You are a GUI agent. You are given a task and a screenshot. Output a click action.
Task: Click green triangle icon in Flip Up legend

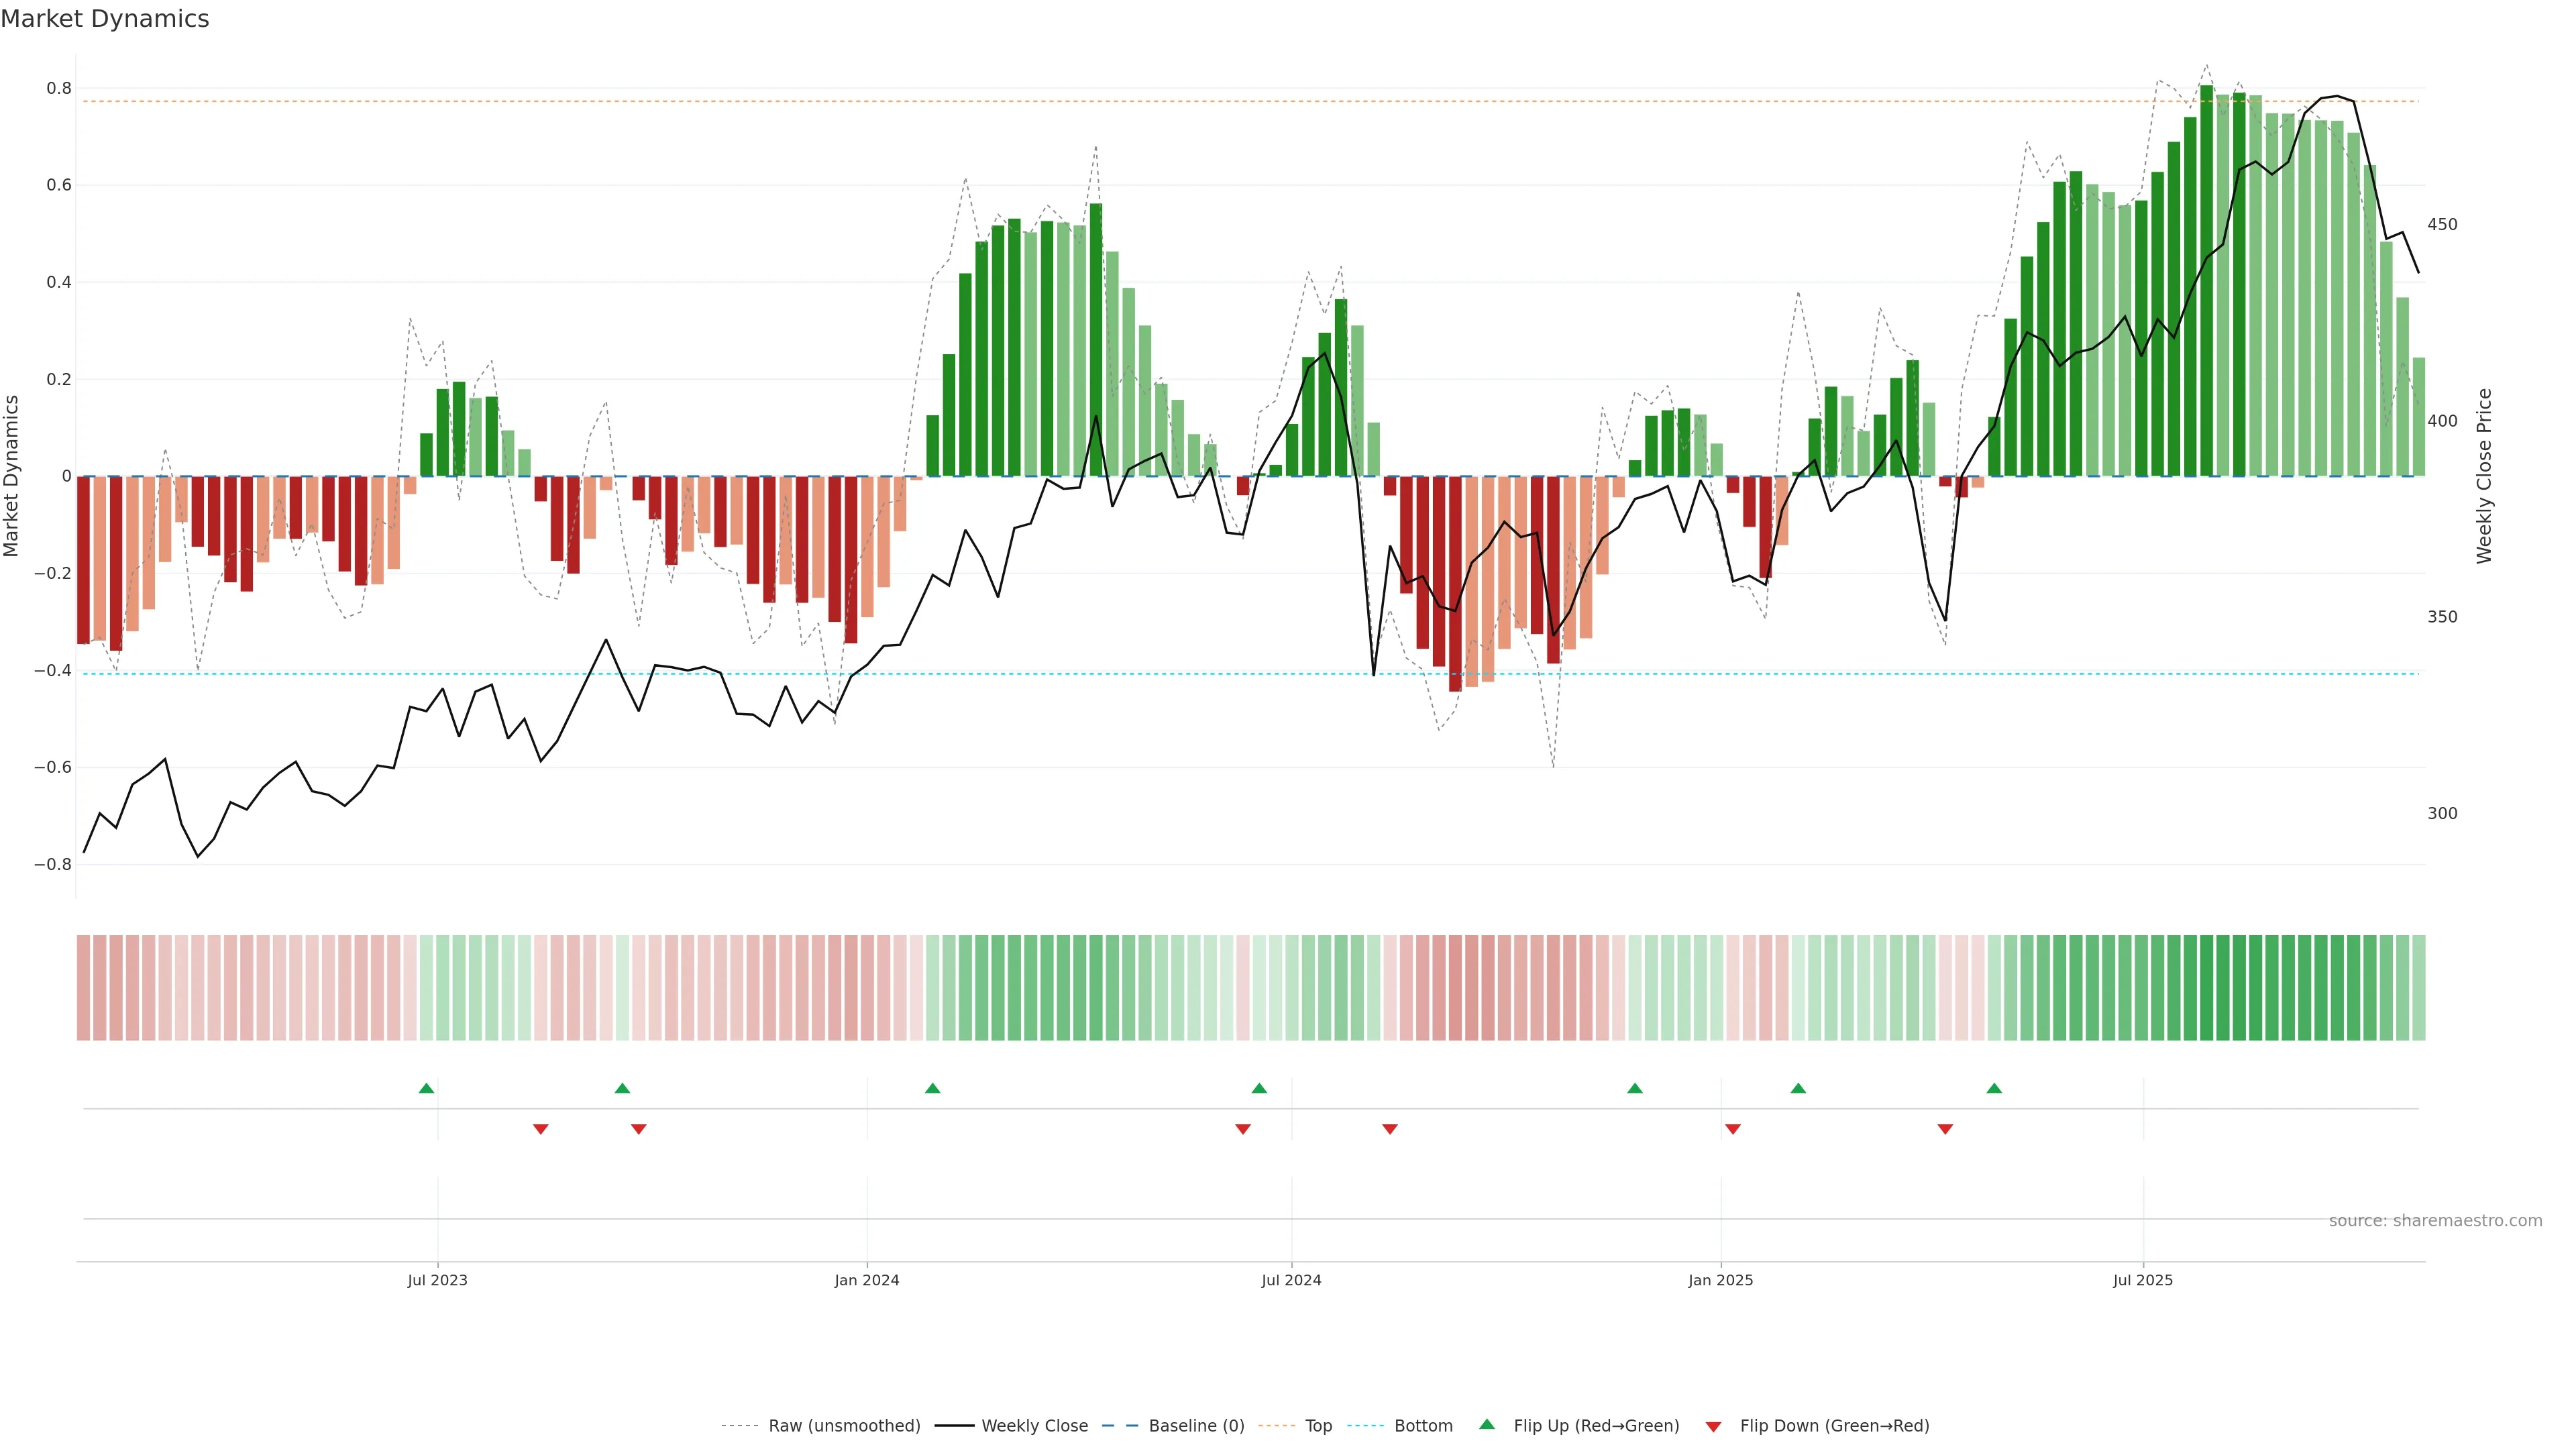[x=1487, y=1424]
